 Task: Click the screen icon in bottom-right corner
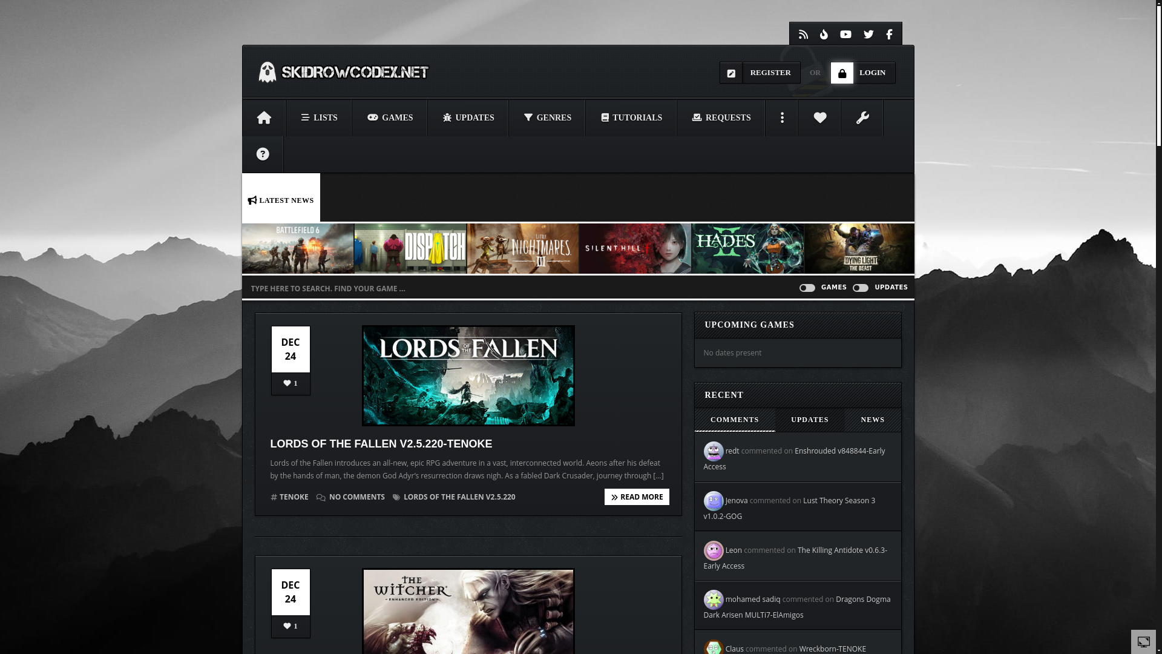click(1143, 642)
